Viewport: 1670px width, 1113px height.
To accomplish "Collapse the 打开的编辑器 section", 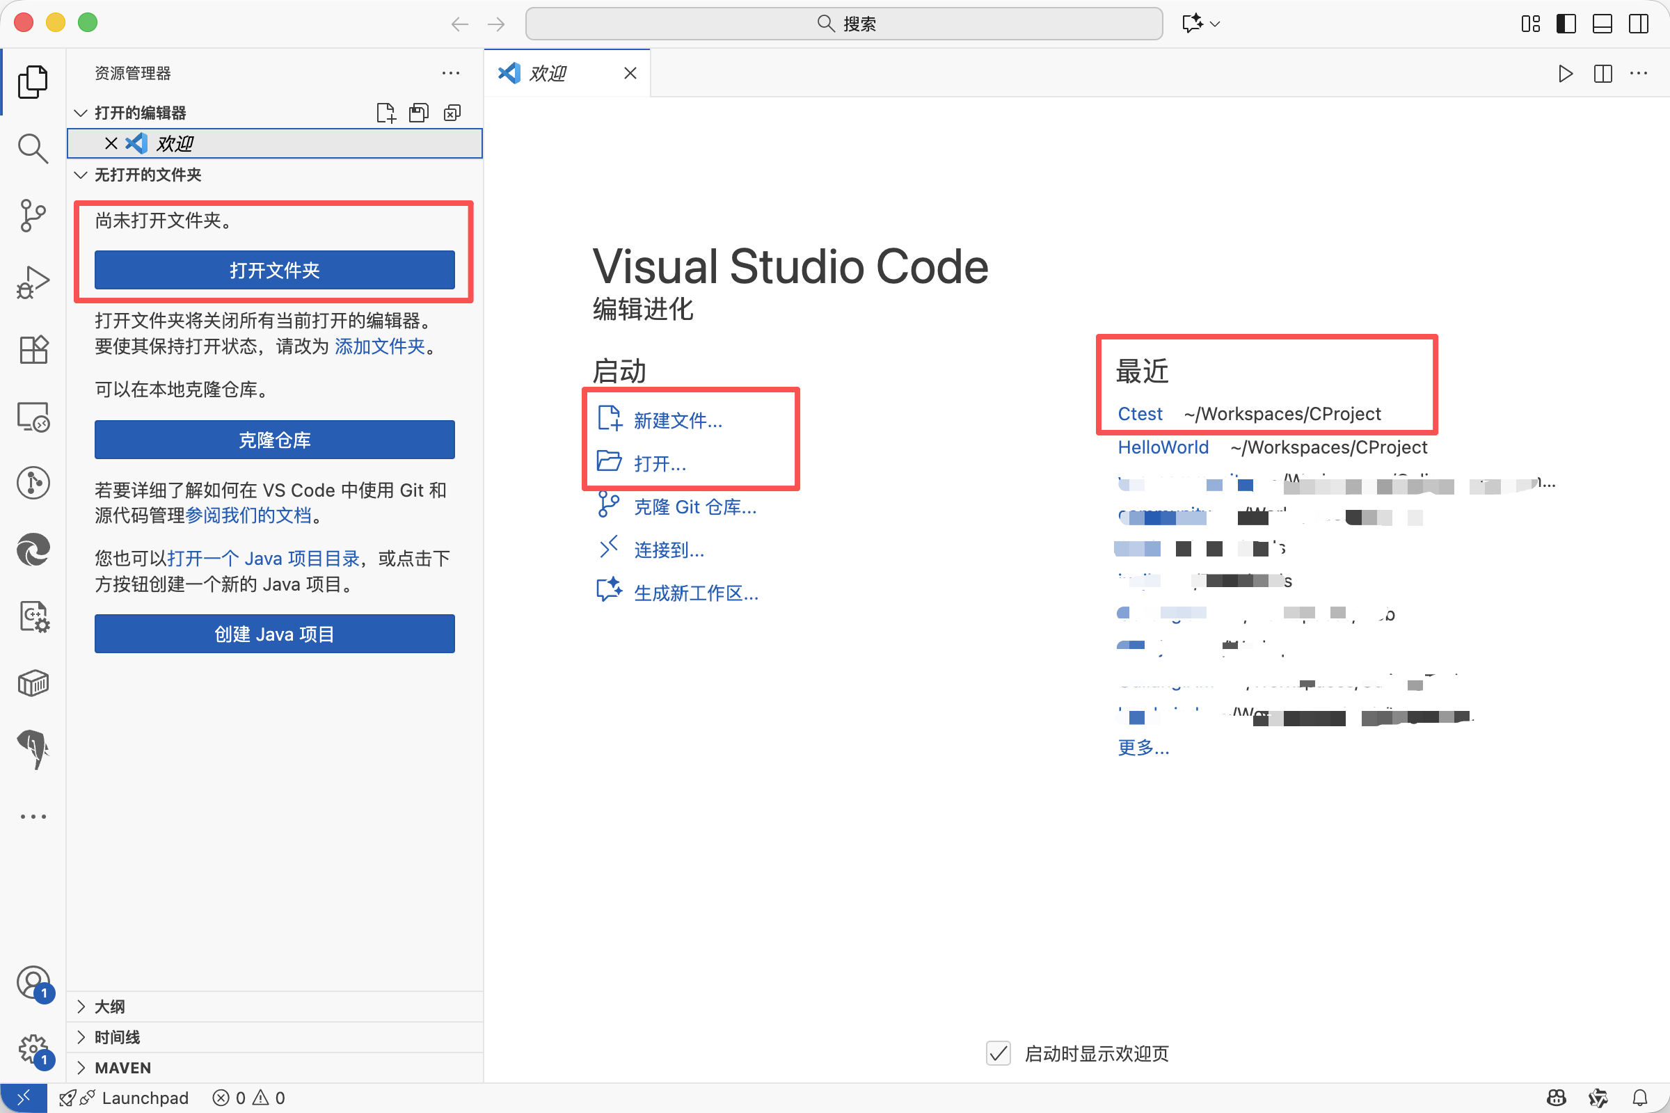I will (x=140, y=113).
